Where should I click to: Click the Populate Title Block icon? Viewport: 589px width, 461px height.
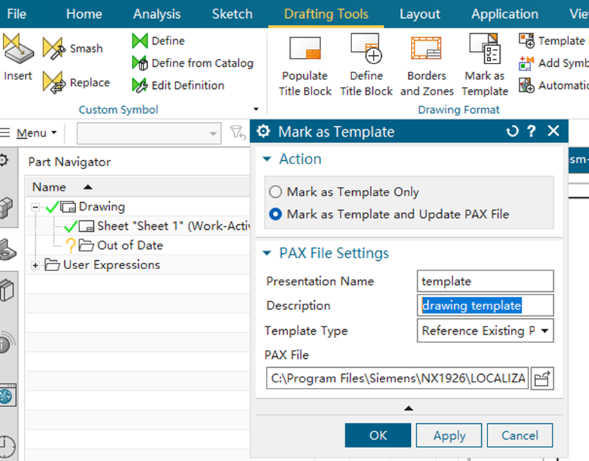click(305, 50)
